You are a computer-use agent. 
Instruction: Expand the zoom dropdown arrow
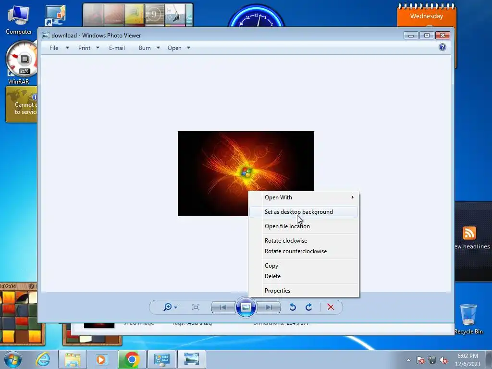(176, 307)
